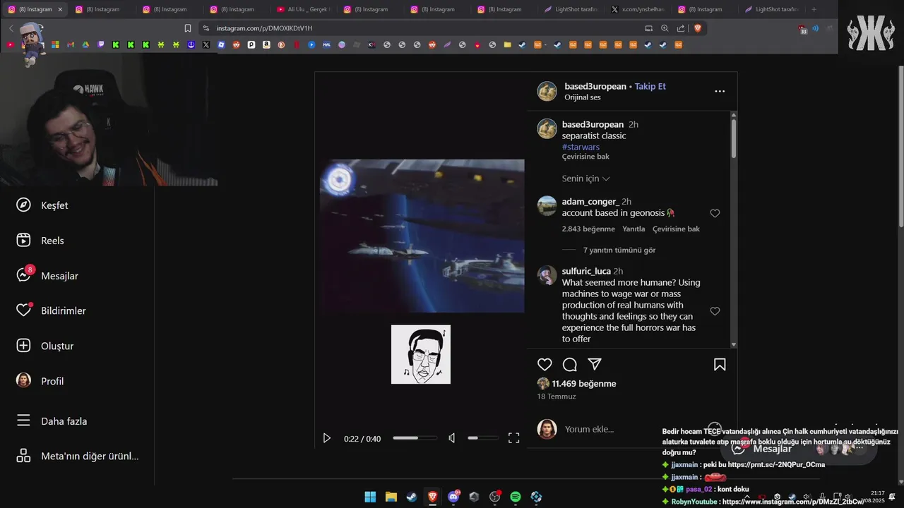904x508 pixels.
Task: Open the prnt.sc link in chat
Action: click(x=776, y=465)
